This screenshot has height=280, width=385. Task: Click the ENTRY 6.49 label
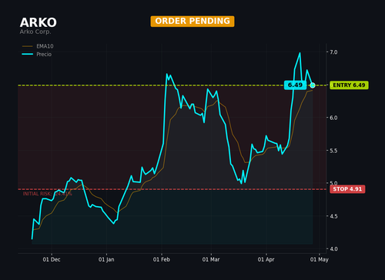point(349,85)
